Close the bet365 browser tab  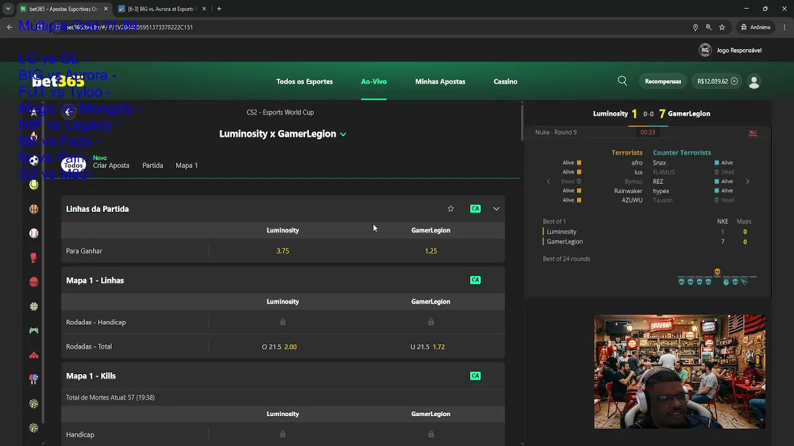[106, 9]
